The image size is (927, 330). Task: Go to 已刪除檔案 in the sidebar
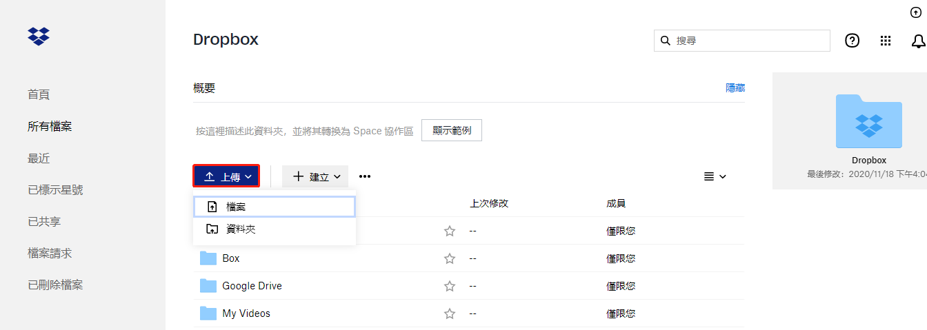pyautogui.click(x=55, y=285)
